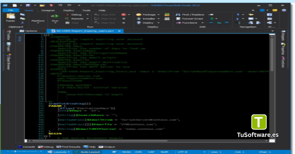Click the Deploy icon in Deploy group
This screenshot has height=154, width=295.
[139, 23]
